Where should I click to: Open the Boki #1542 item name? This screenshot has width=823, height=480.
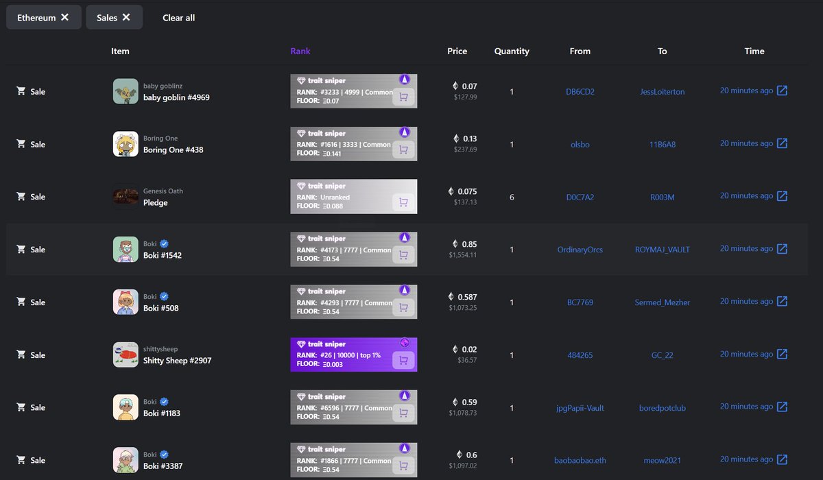click(x=163, y=256)
